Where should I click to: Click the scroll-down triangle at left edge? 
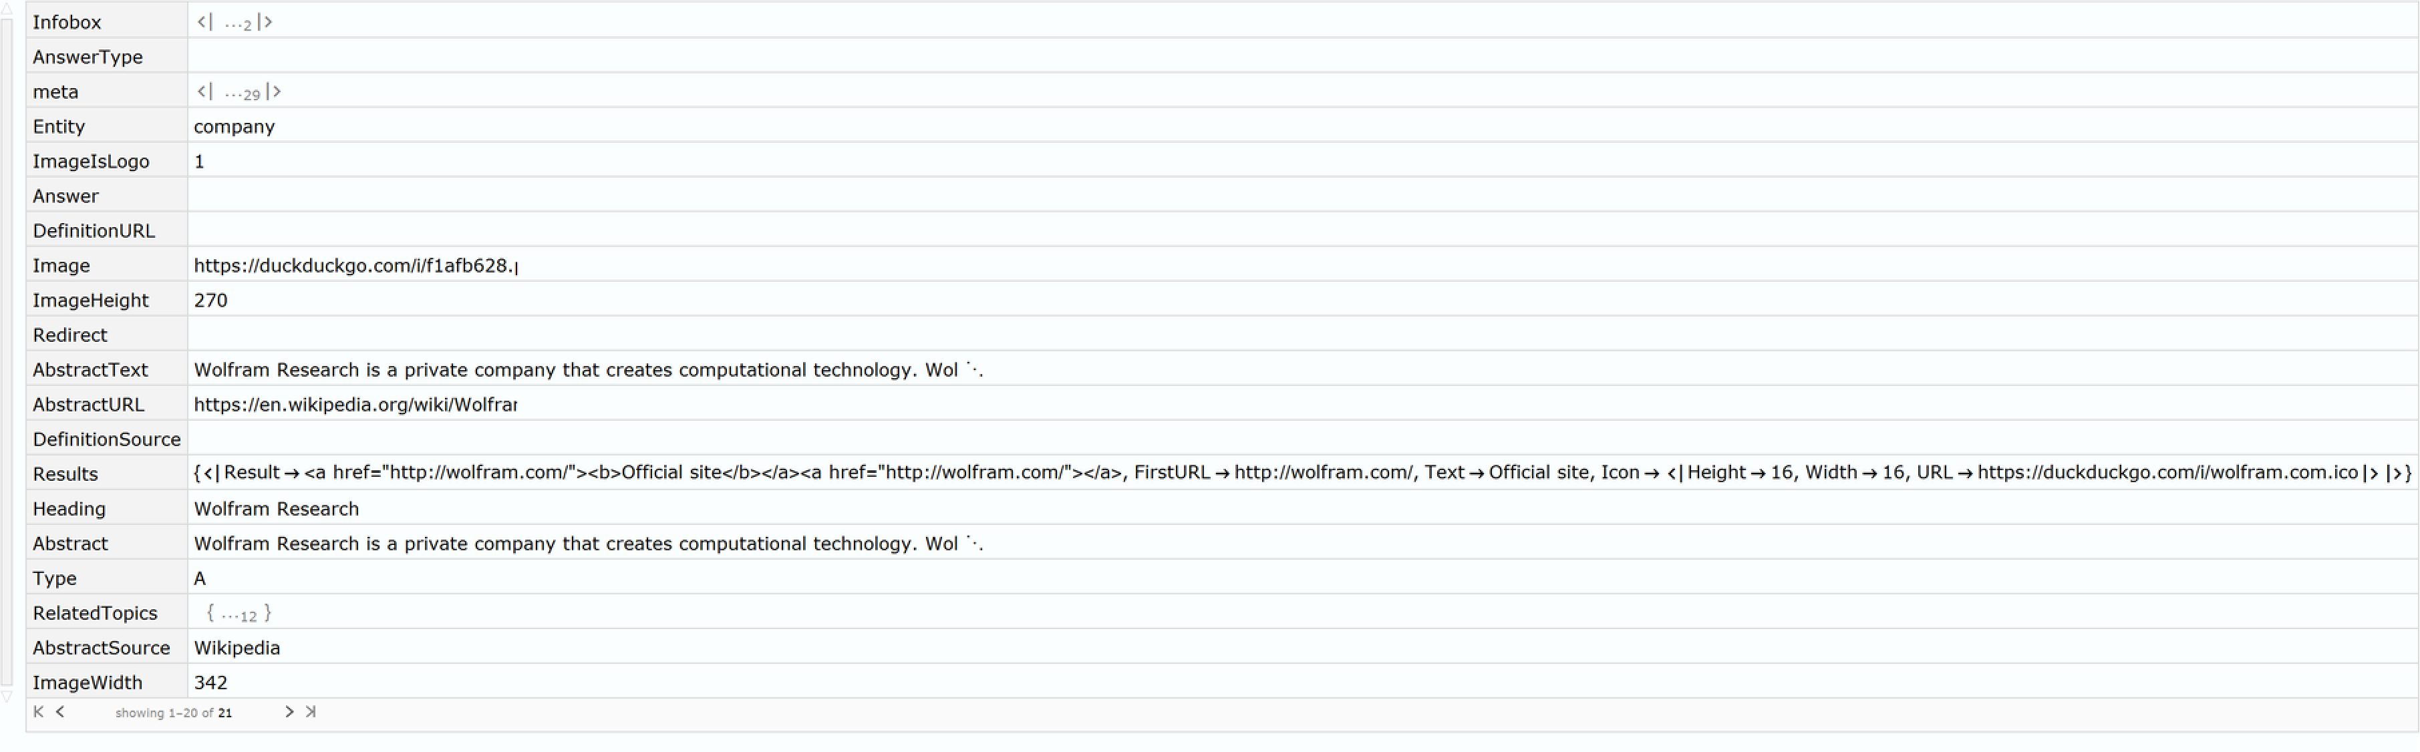(x=7, y=697)
